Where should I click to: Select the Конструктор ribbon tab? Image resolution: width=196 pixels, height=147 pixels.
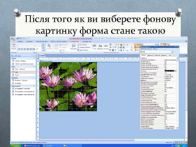pyautogui.click(x=75, y=41)
